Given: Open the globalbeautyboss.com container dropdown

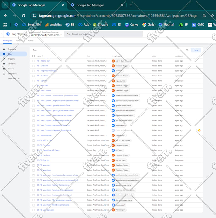Looking at the screenshot, I should 46,35.
